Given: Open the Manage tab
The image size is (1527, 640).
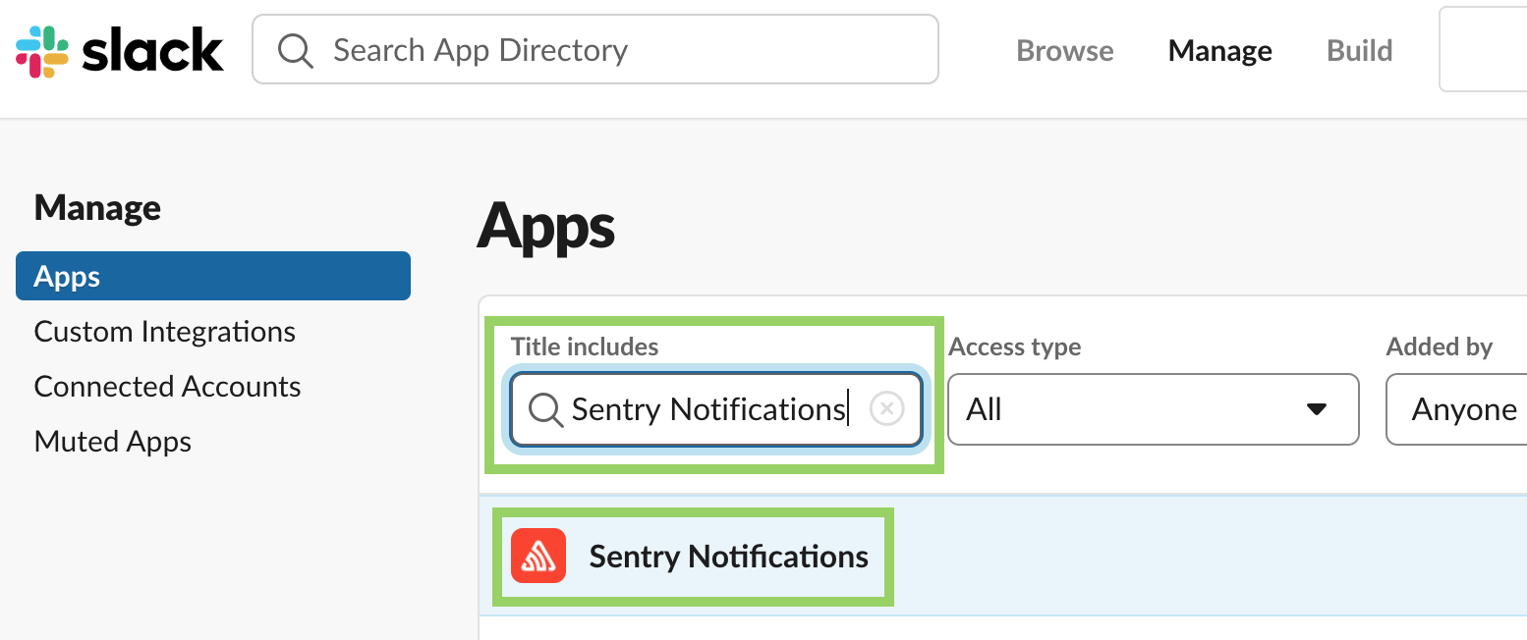Looking at the screenshot, I should [x=1220, y=50].
